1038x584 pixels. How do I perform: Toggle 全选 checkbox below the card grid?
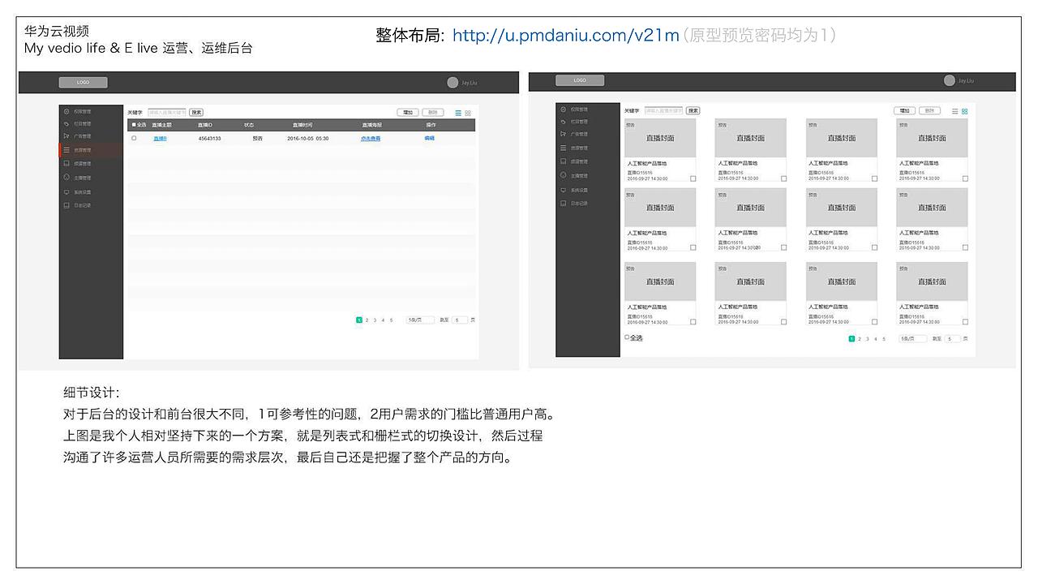[x=627, y=337]
